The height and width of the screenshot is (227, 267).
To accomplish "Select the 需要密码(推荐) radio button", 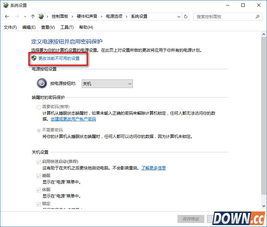I will pyautogui.click(x=39, y=107).
